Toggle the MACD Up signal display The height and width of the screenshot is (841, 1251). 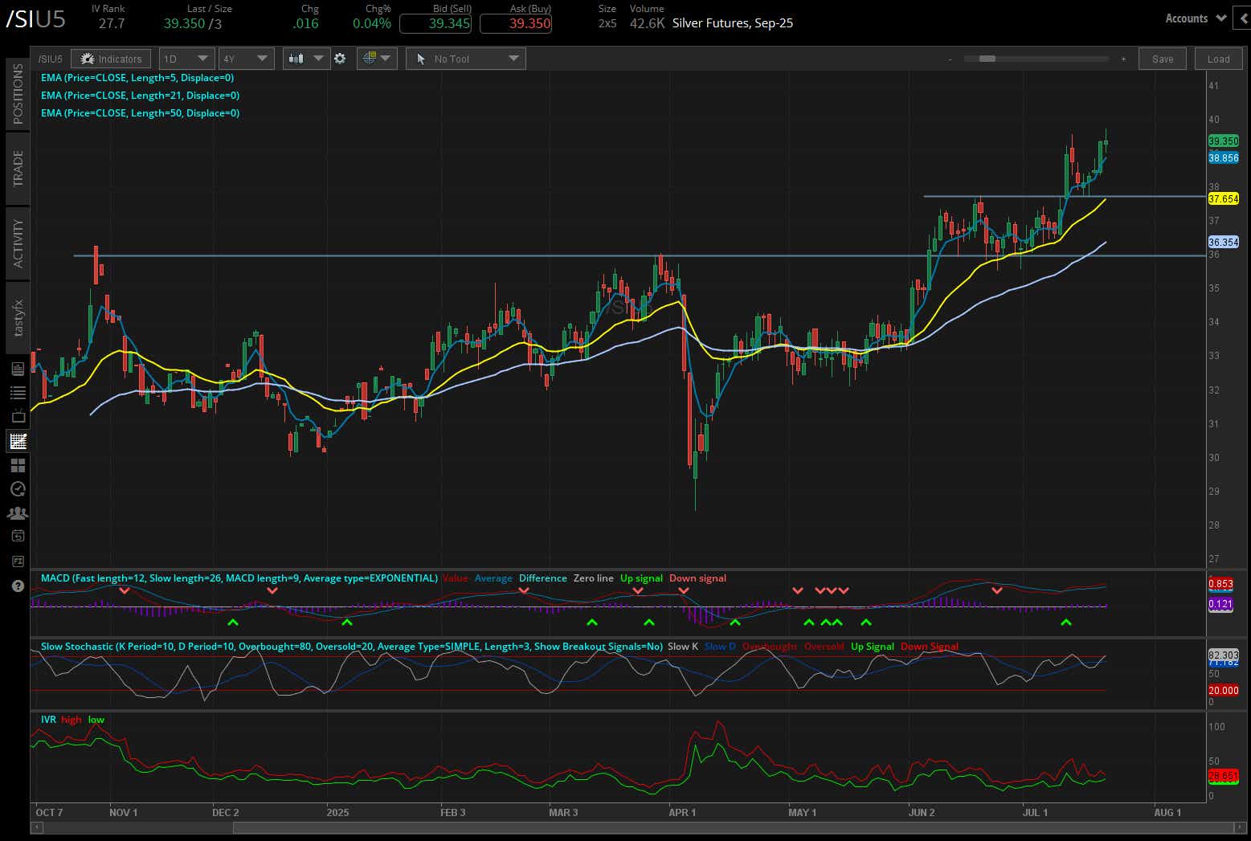tap(640, 578)
